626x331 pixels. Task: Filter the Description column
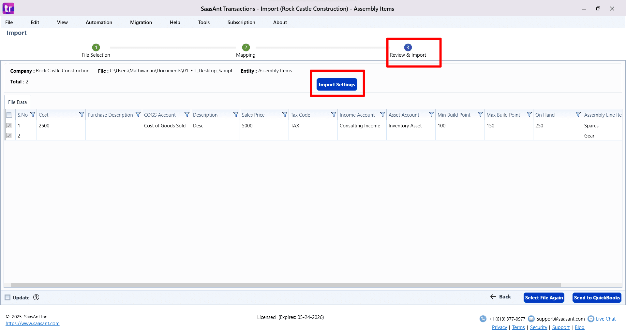tap(236, 115)
